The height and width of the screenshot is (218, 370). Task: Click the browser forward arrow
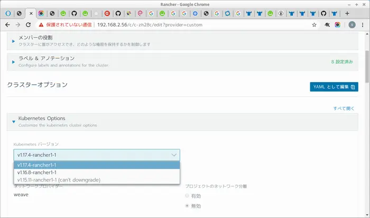19,24
